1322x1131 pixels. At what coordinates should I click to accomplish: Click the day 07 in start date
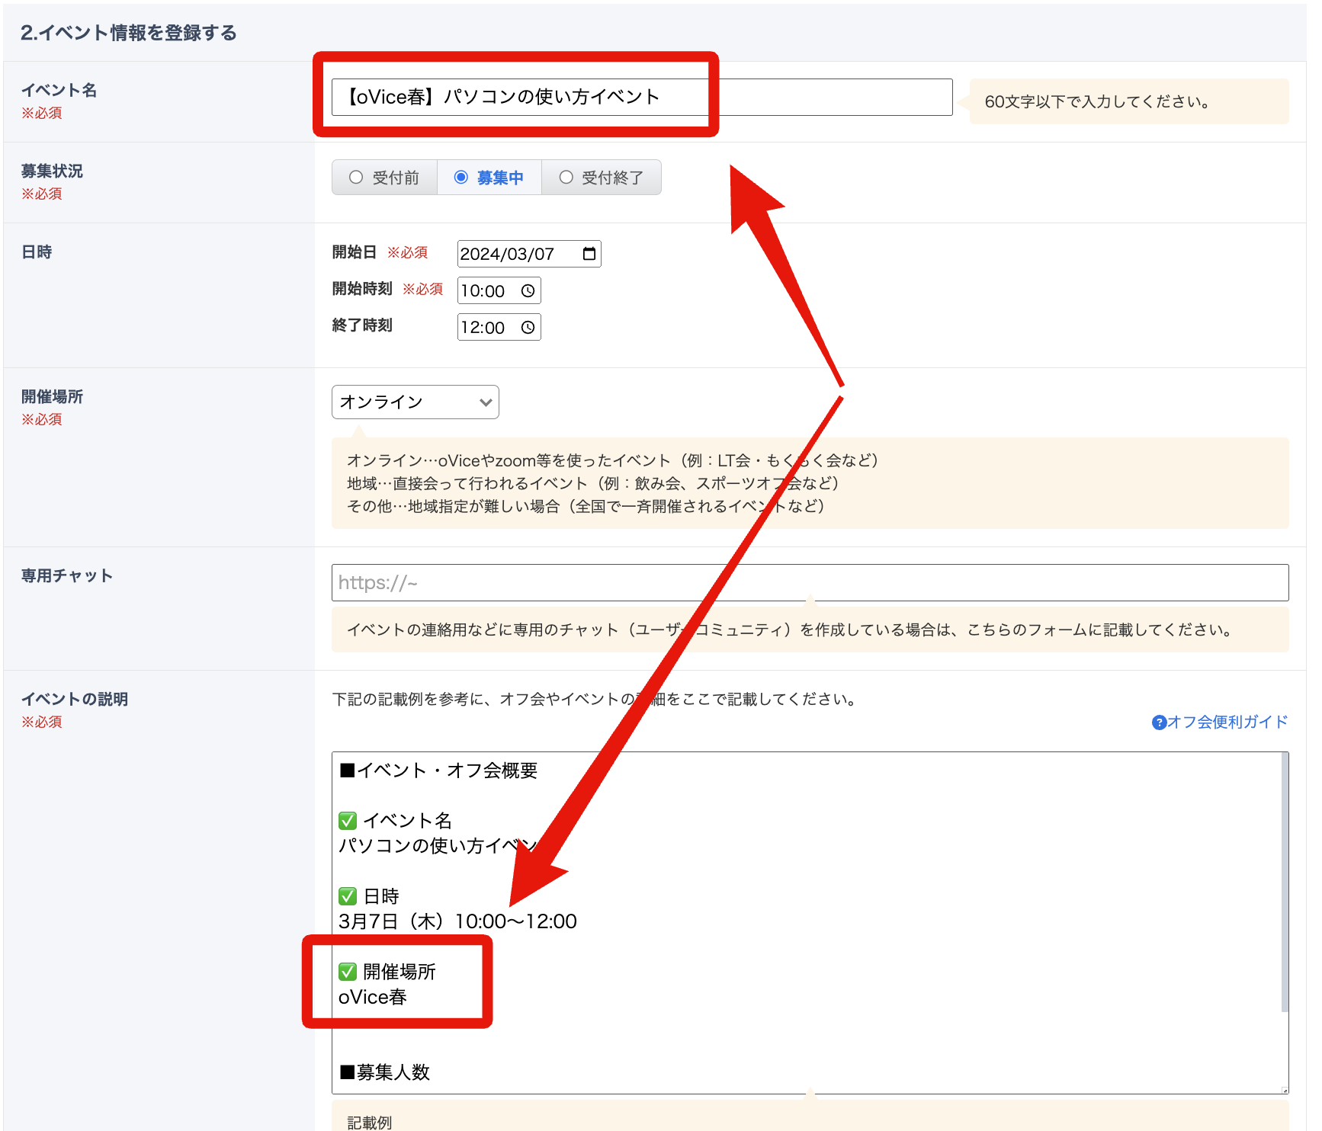[543, 255]
